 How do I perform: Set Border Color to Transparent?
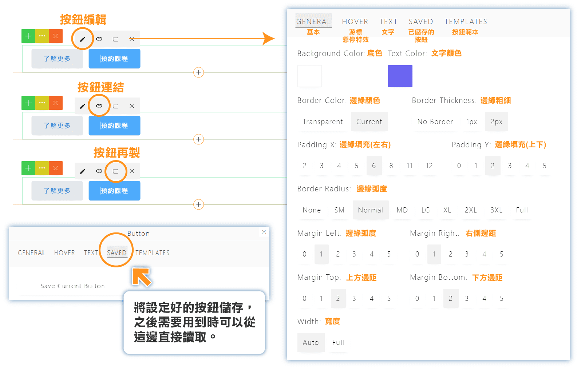(323, 122)
